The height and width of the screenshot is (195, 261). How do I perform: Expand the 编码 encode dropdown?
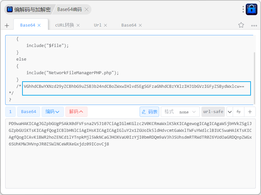point(53,112)
